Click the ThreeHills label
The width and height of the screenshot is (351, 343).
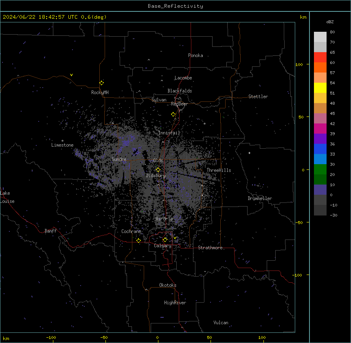(x=219, y=170)
